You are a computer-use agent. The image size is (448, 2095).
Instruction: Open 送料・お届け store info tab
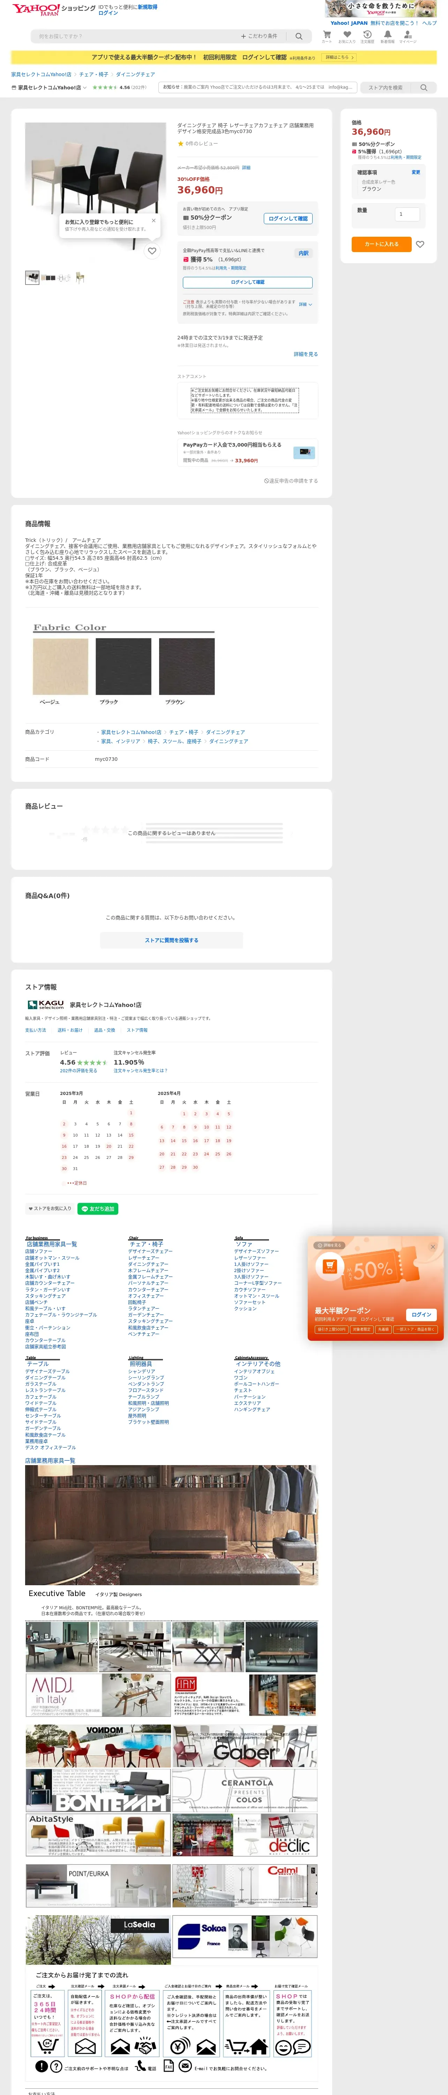click(70, 1030)
